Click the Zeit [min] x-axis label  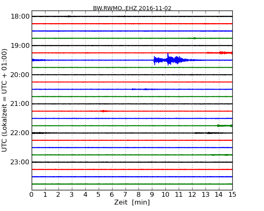(x=132, y=202)
